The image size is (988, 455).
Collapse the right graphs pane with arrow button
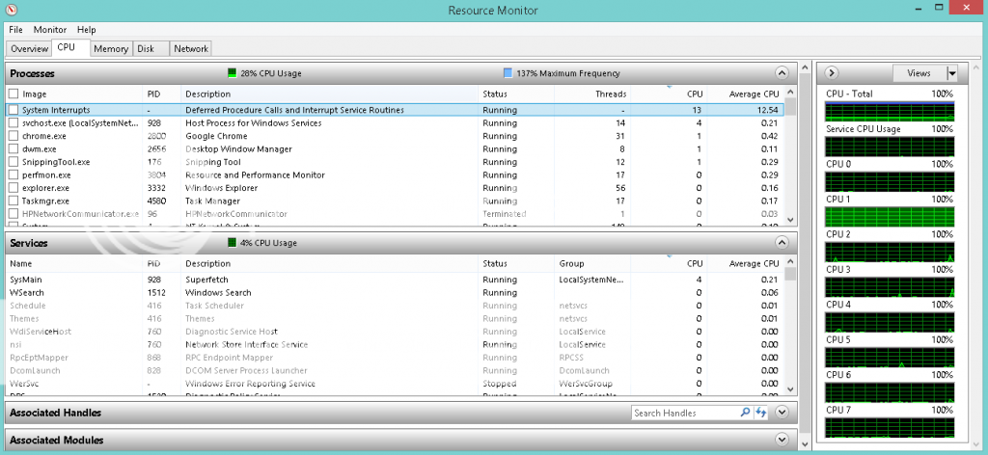click(x=833, y=73)
